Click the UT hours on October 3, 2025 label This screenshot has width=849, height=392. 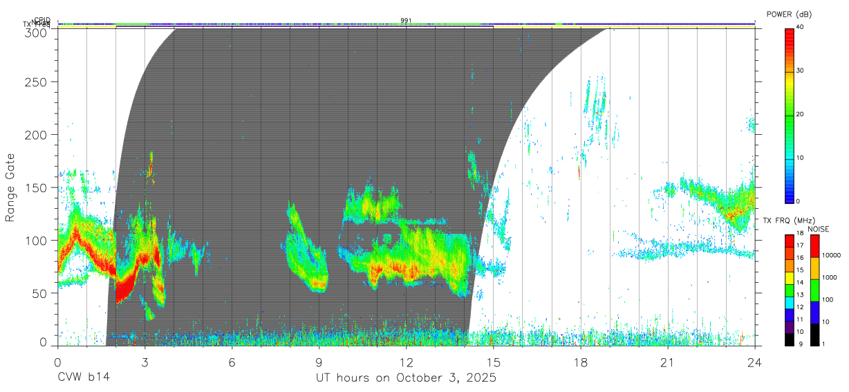pyautogui.click(x=406, y=377)
